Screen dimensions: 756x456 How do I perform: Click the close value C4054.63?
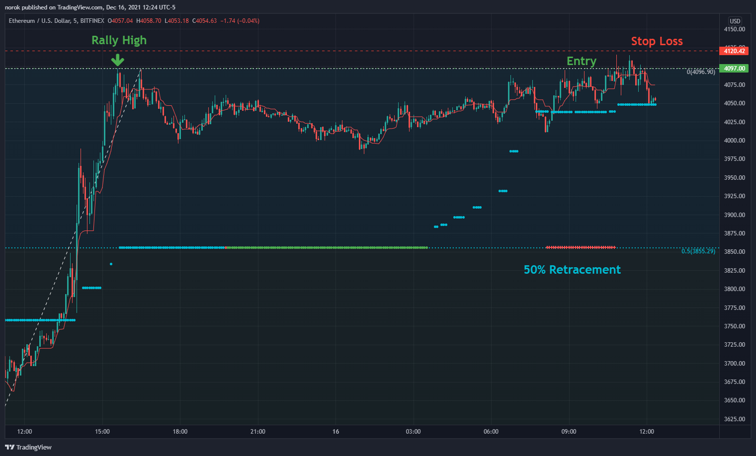(x=204, y=21)
